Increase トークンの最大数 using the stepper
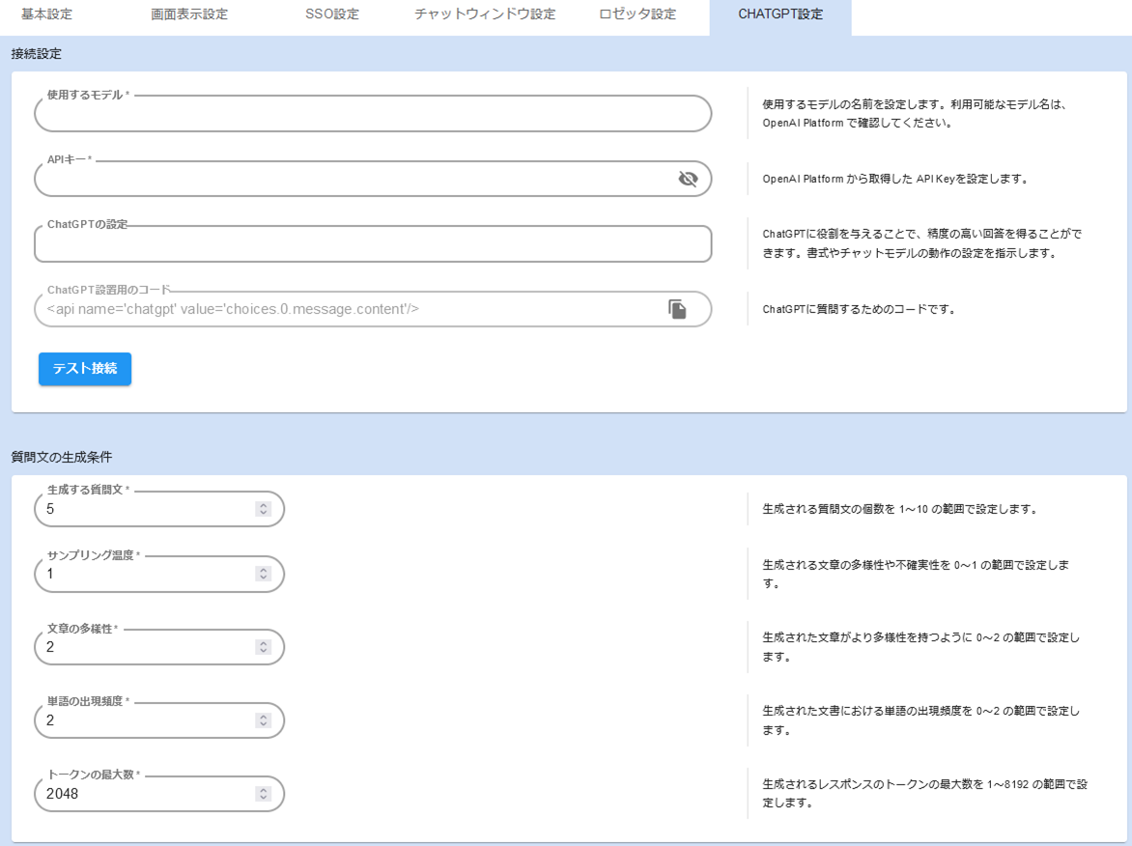The width and height of the screenshot is (1132, 846). pyautogui.click(x=262, y=789)
